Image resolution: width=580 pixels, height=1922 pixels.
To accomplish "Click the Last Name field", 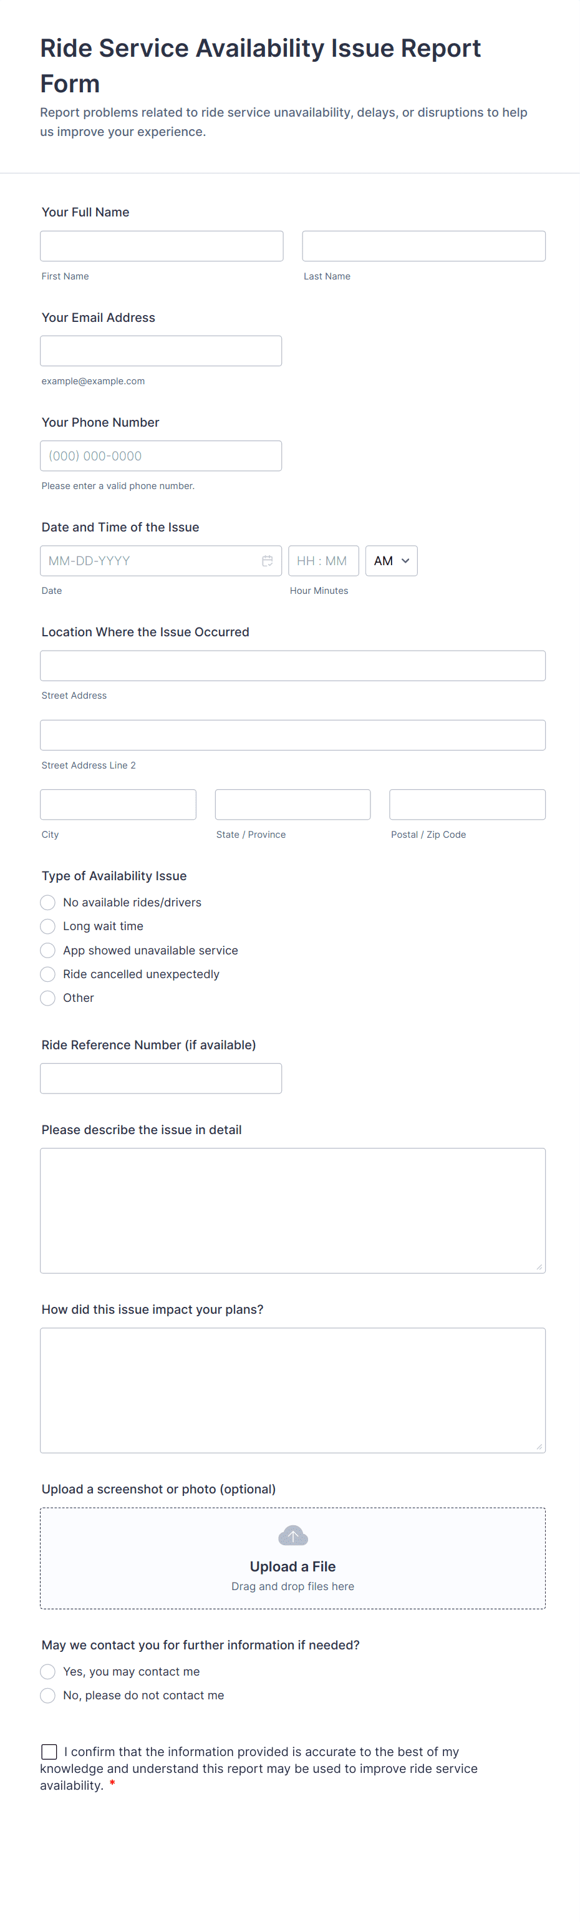I will click(x=423, y=245).
